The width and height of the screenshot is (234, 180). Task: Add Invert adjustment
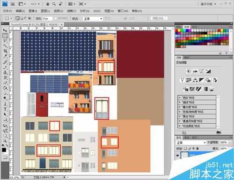click(185, 89)
